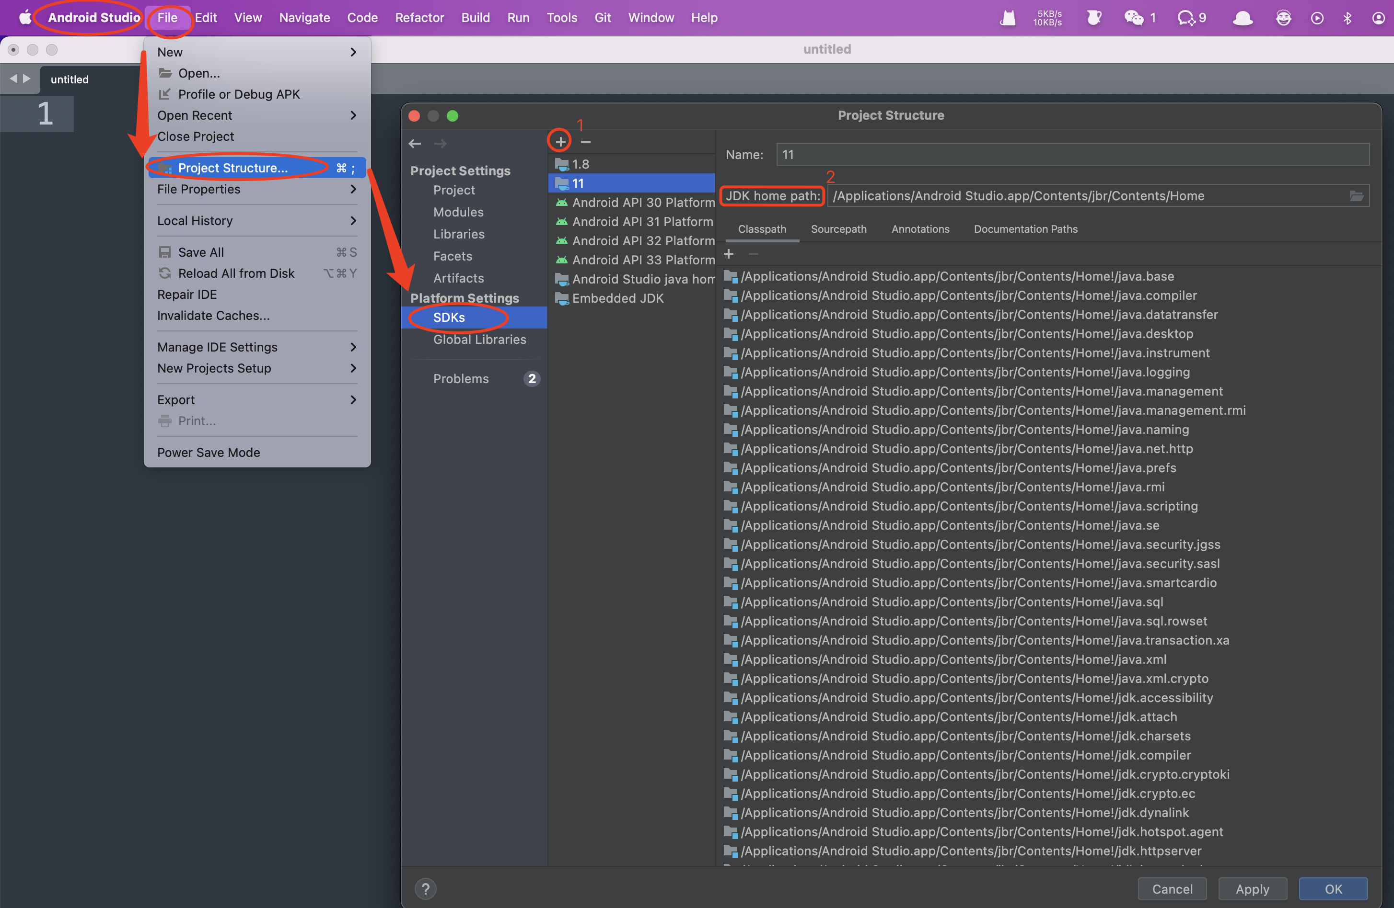The height and width of the screenshot is (908, 1394).
Task: Switch to the Annotations tab
Action: (920, 229)
